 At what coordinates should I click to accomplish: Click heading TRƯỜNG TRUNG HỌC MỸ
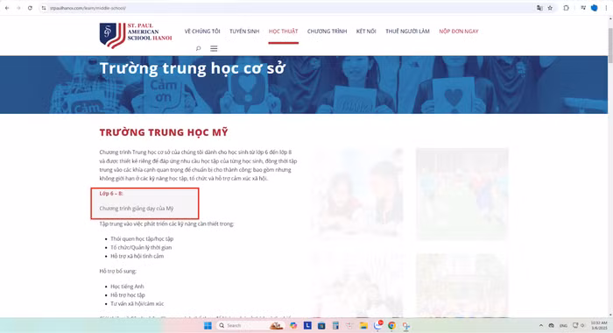(164, 132)
